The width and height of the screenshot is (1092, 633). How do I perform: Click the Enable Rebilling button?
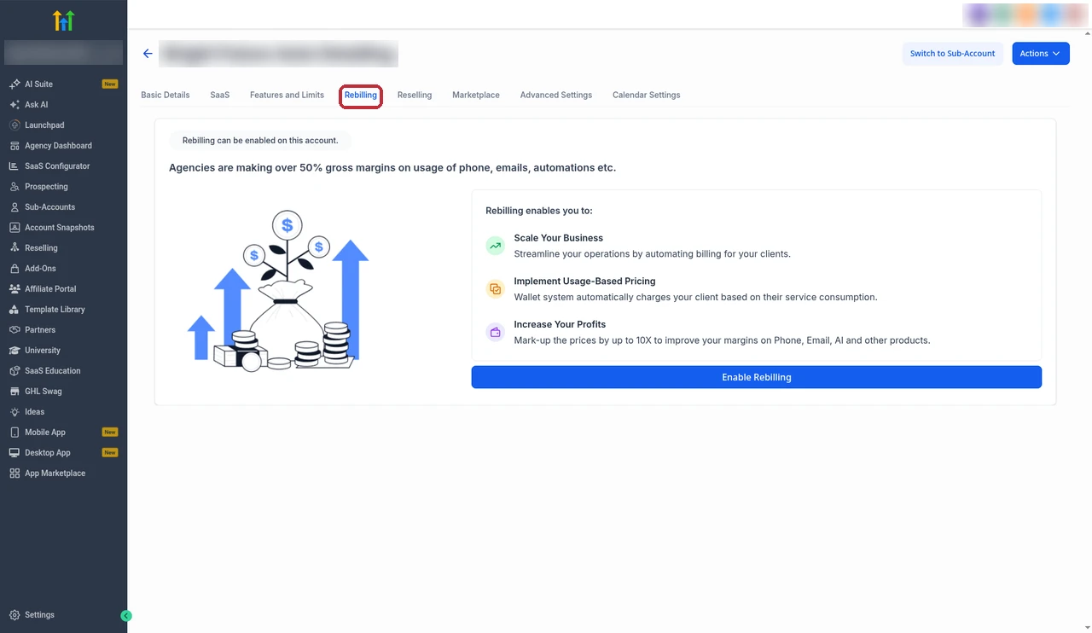(757, 377)
